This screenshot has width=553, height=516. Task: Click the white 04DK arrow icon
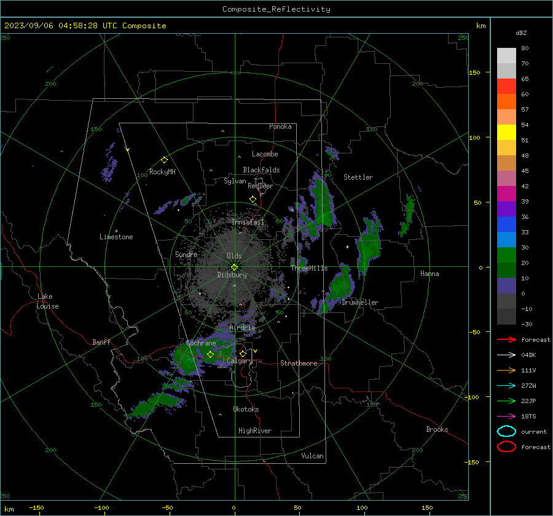[x=506, y=355]
